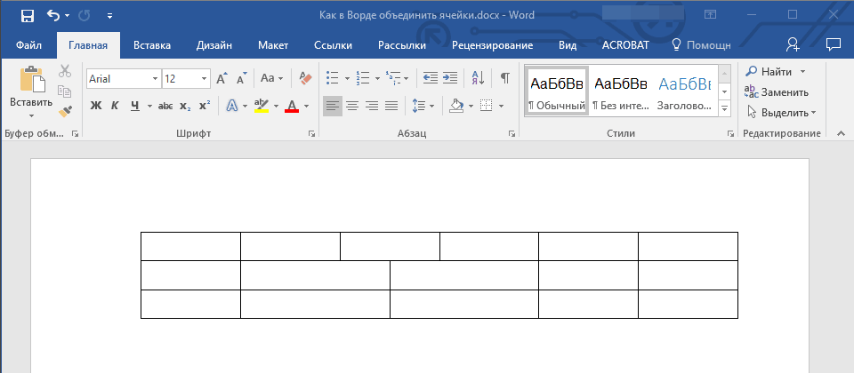Click the top-left cell of the table
The height and width of the screenshot is (373, 854).
pyautogui.click(x=190, y=246)
